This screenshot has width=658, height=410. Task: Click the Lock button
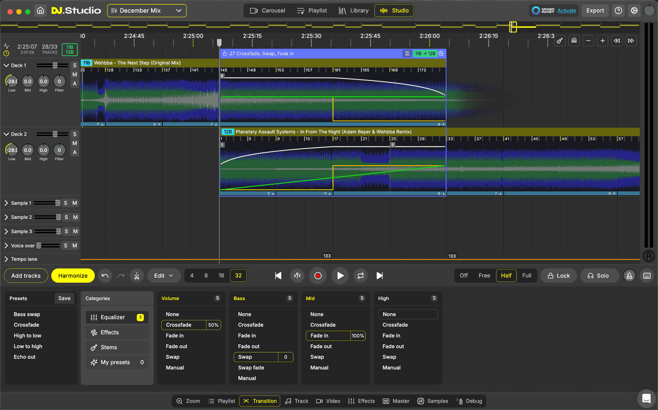pos(558,276)
